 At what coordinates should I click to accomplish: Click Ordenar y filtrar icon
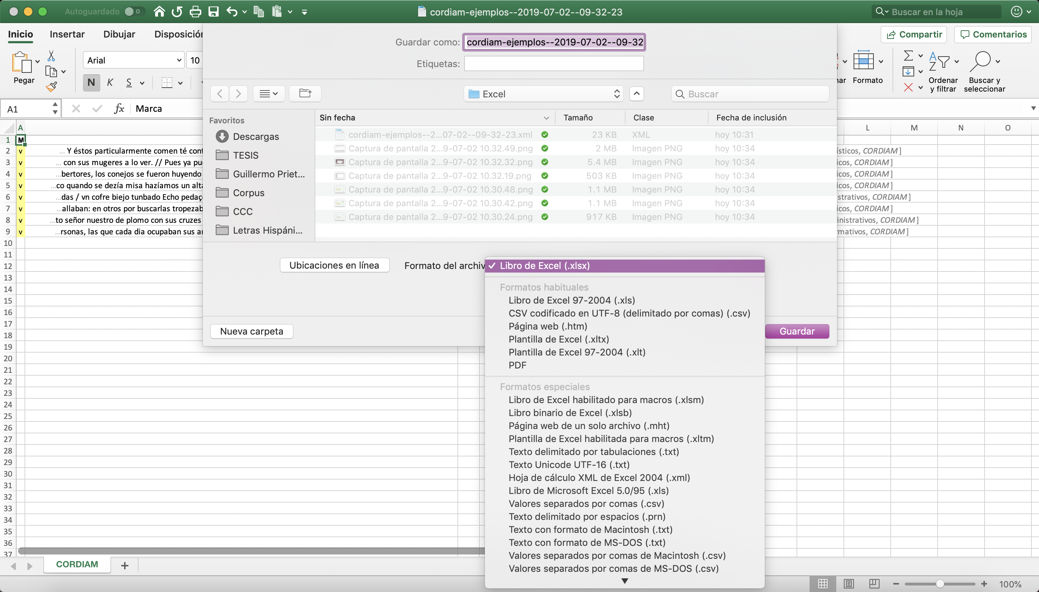[x=939, y=62]
